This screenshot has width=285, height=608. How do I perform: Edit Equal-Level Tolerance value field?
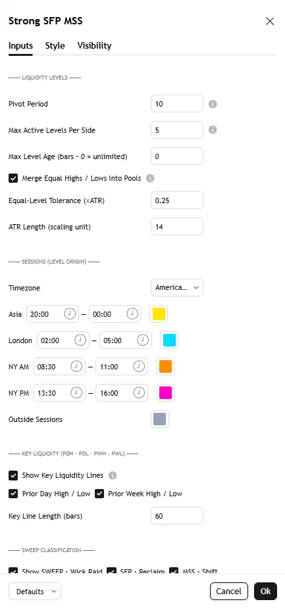click(x=177, y=200)
